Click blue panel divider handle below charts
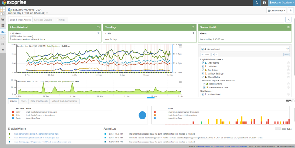The height and width of the screenshot is (148, 295). (x=151, y=98)
